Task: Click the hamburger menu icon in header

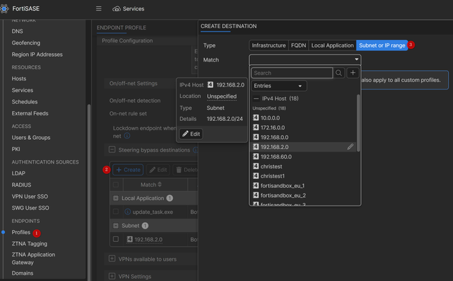Action: (x=99, y=9)
